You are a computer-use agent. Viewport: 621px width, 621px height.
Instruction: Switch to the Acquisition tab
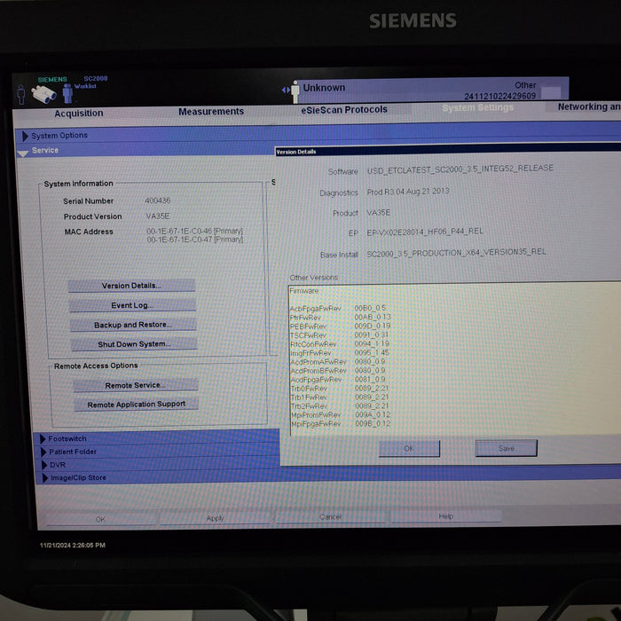tap(78, 114)
